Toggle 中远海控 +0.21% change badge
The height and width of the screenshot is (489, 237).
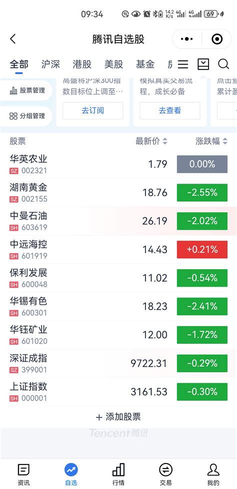(x=202, y=249)
